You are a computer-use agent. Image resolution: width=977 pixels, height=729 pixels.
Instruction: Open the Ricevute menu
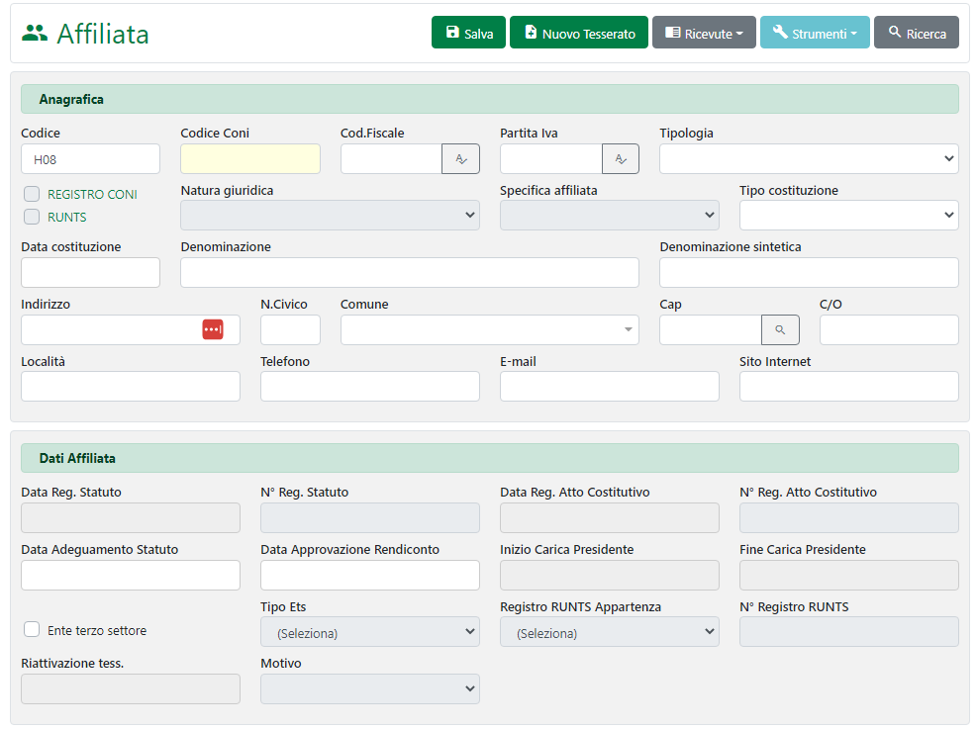(x=704, y=33)
